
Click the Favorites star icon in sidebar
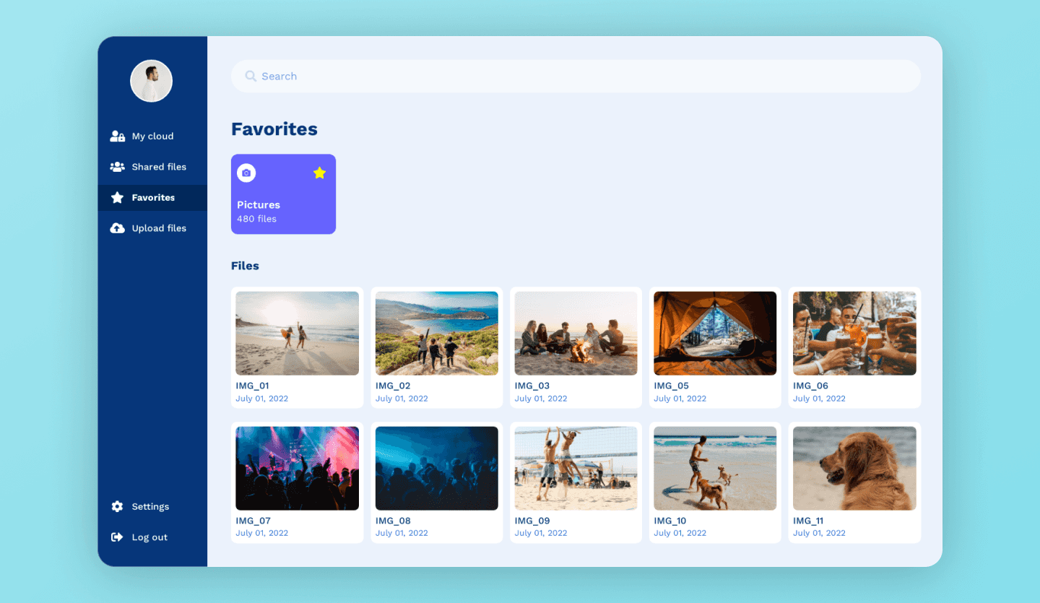pyautogui.click(x=117, y=198)
